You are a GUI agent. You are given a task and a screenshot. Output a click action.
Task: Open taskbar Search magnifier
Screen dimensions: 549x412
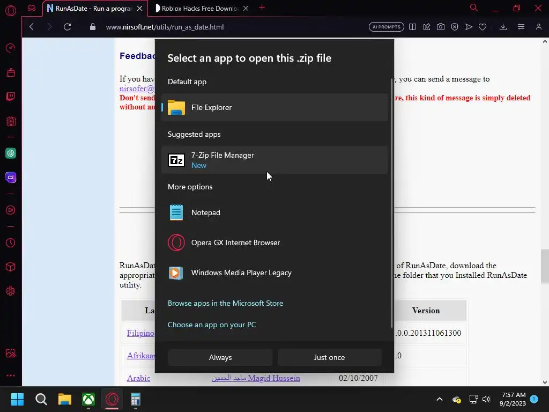click(41, 399)
